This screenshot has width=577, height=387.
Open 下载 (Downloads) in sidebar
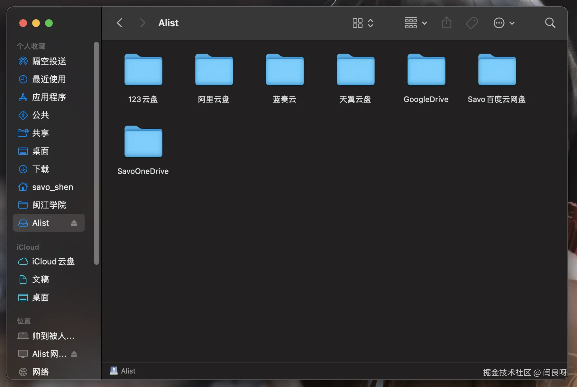click(49, 169)
